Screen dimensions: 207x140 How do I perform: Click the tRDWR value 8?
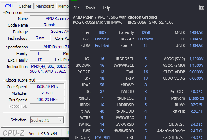(145, 85)
